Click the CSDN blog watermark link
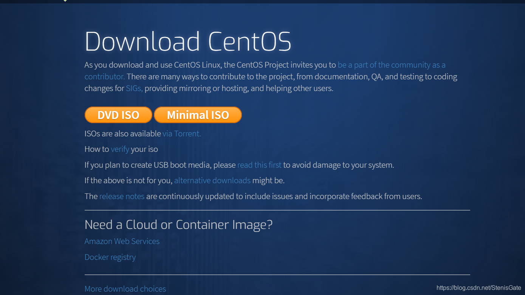525x295 pixels. [x=479, y=287]
